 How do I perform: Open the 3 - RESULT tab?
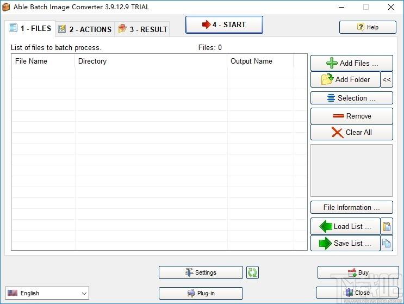[x=142, y=29]
